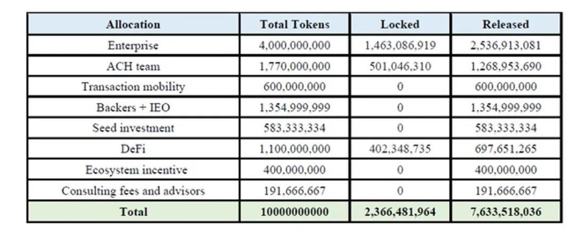Select DeFi released value 697,651,265

coord(505,149)
